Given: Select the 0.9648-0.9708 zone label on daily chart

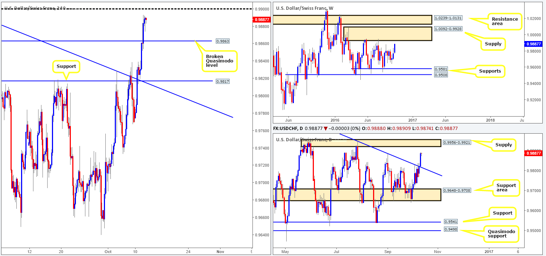Looking at the screenshot, I should (456, 190).
